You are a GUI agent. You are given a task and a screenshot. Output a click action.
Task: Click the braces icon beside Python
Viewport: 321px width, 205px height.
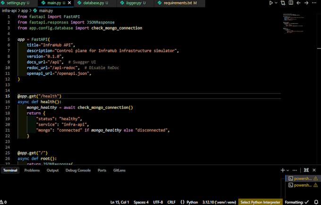[x=182, y=202]
